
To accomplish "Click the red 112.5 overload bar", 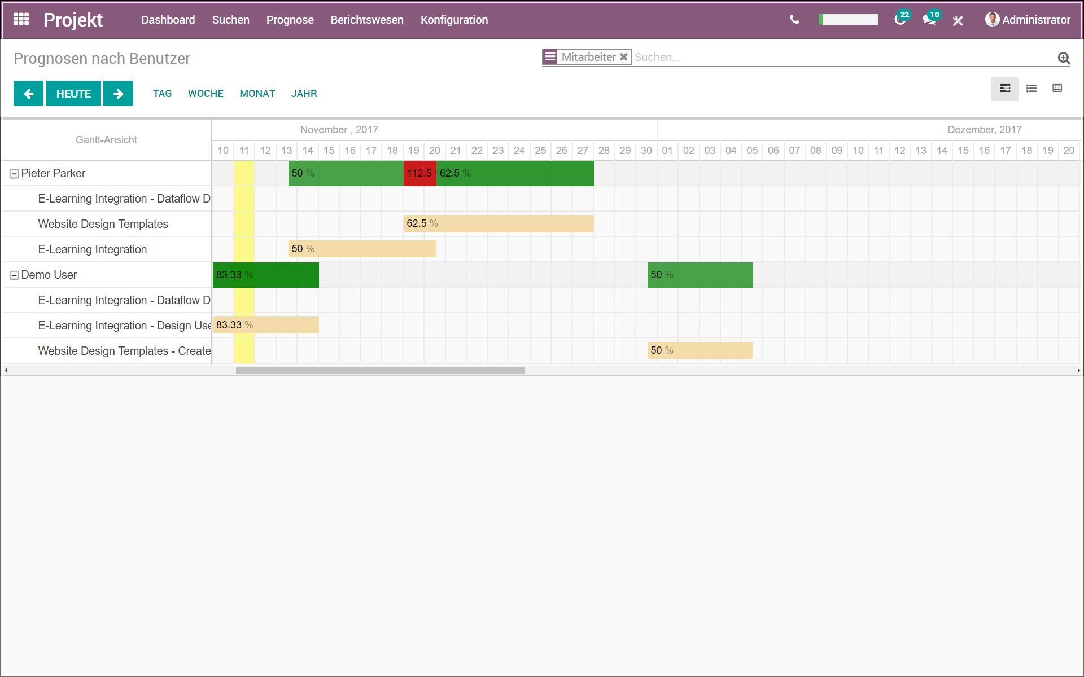I will (x=419, y=173).
